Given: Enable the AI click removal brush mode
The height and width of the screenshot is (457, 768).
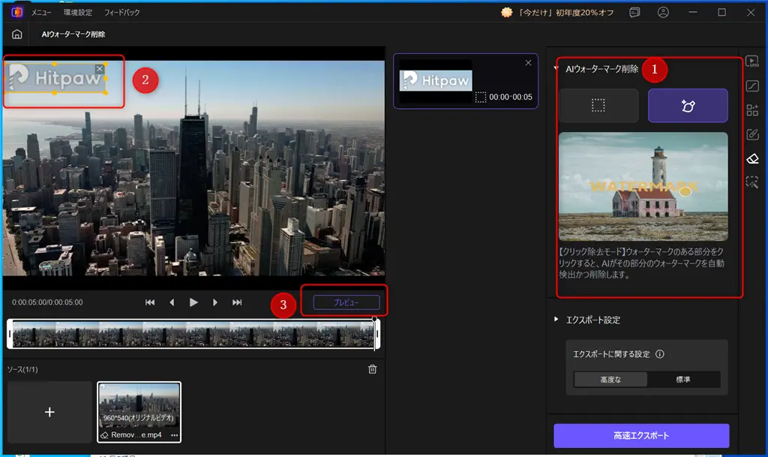Looking at the screenshot, I should coord(687,106).
